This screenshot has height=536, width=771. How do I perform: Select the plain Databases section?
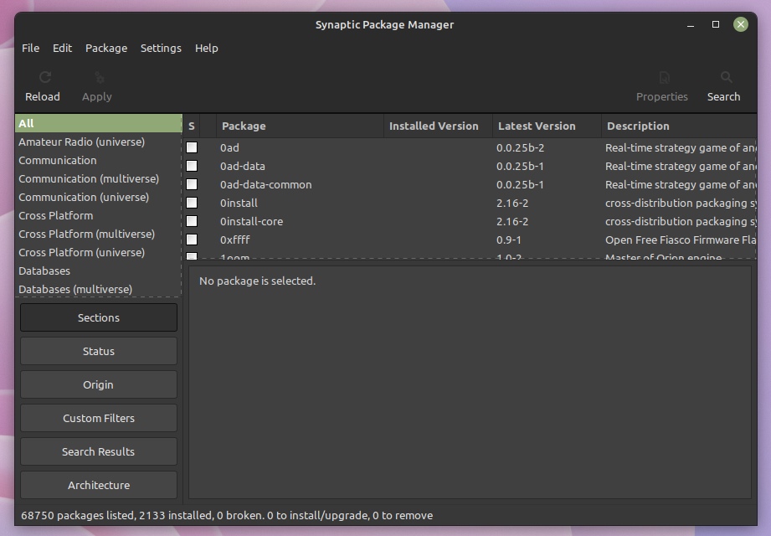pyautogui.click(x=98, y=271)
